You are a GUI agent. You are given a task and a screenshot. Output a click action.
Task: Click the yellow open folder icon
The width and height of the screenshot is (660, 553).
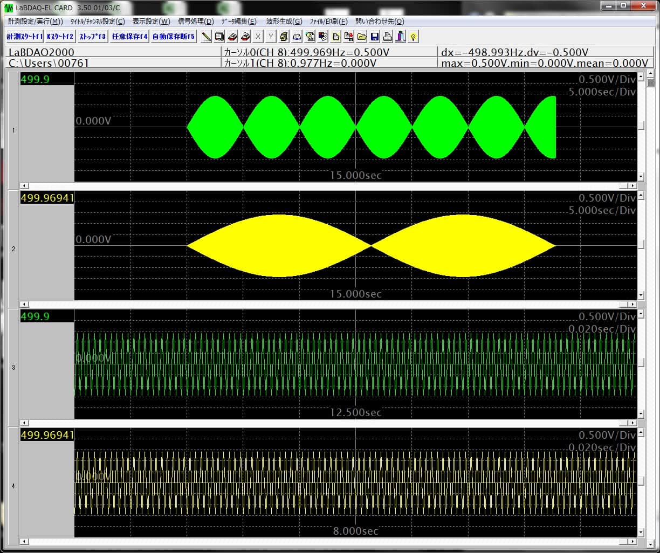(x=362, y=37)
